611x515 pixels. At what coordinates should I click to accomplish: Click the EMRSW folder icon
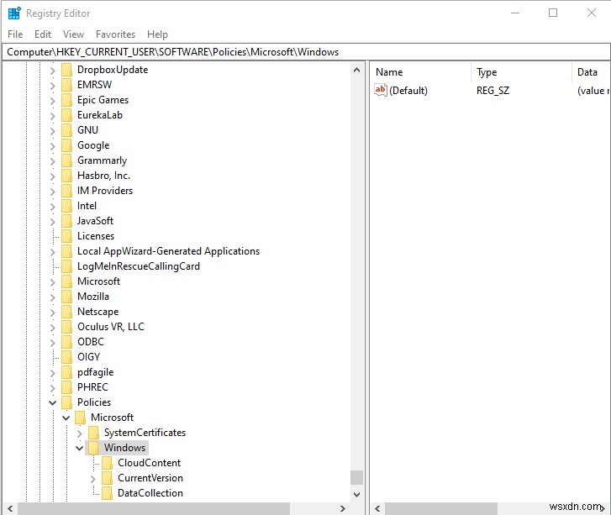(67, 85)
